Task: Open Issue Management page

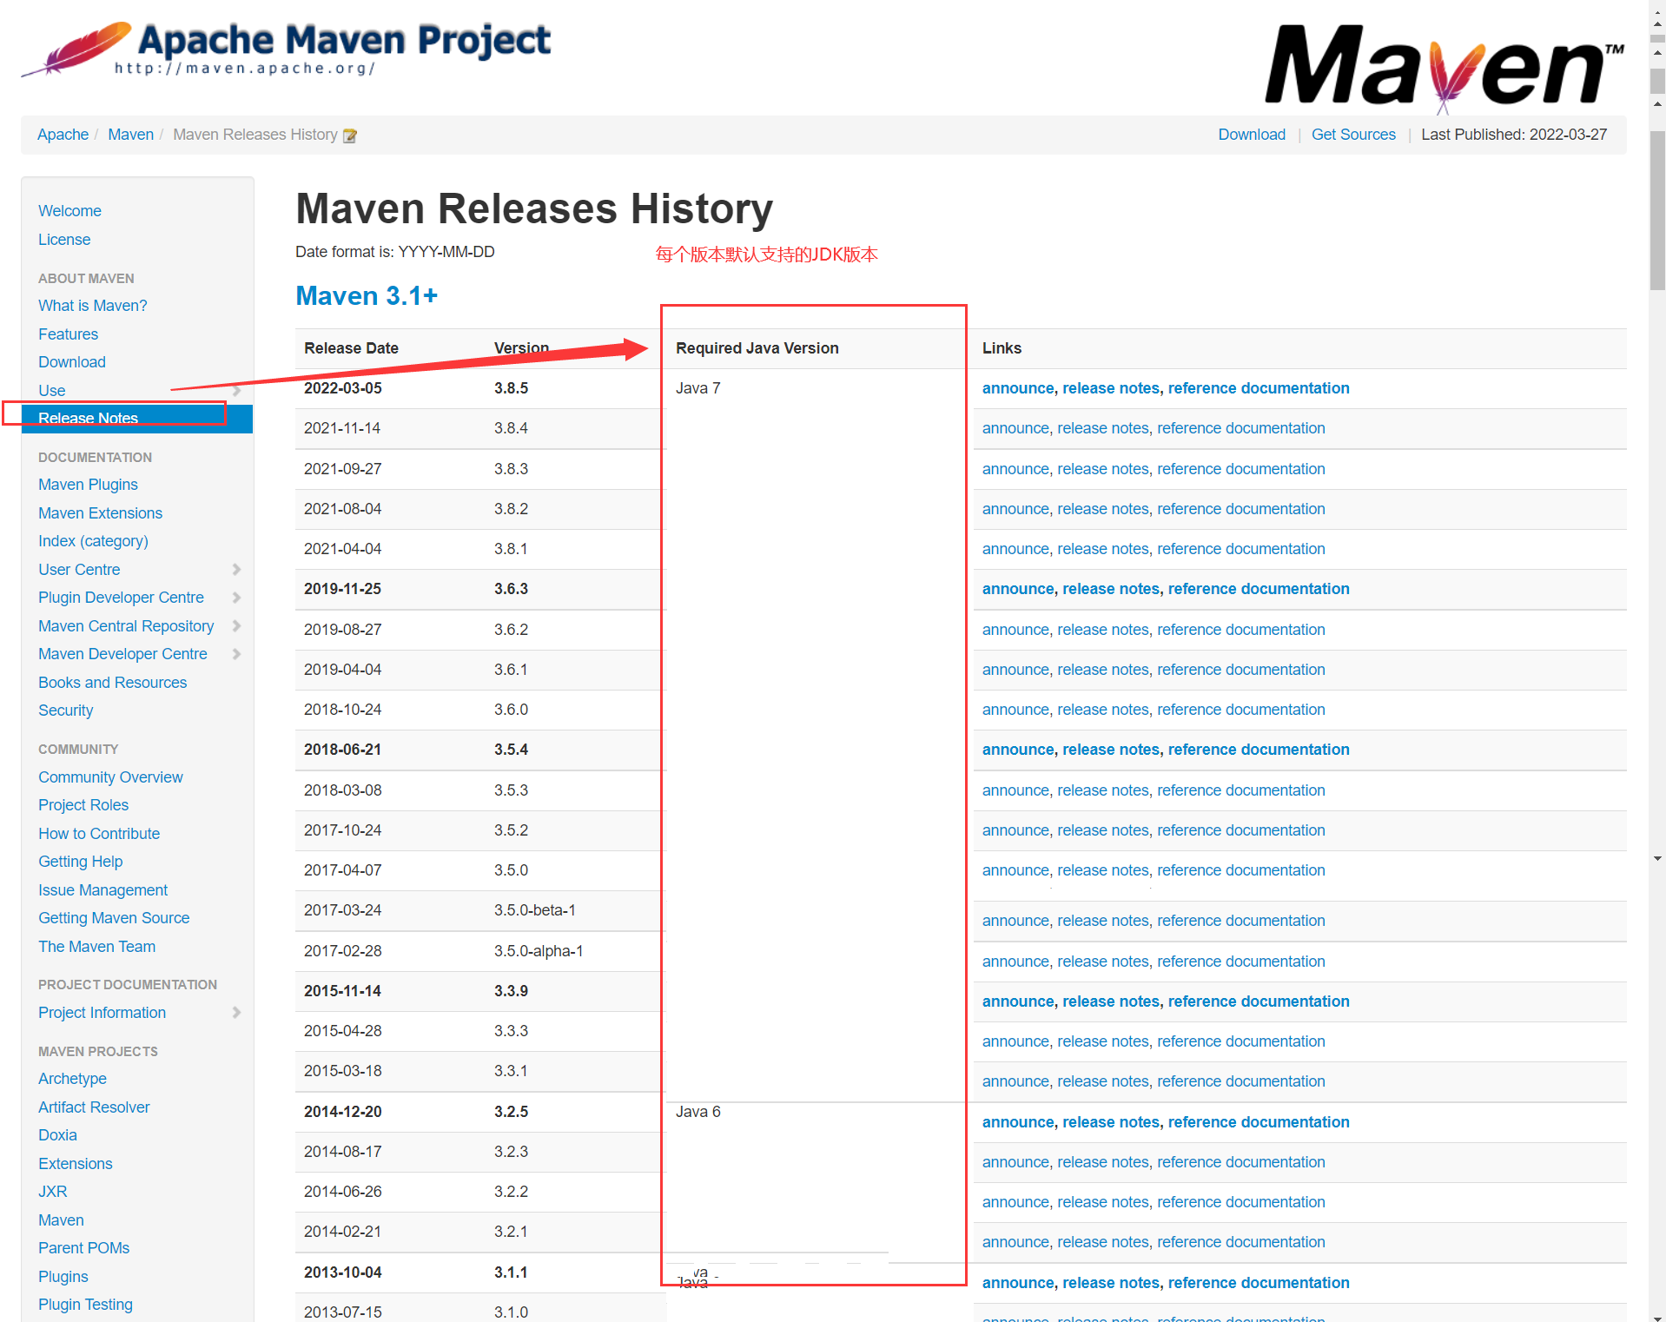Action: point(102,890)
